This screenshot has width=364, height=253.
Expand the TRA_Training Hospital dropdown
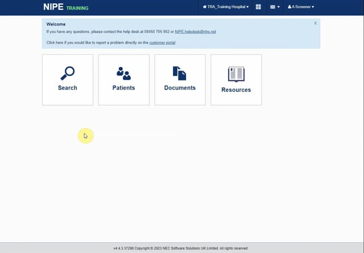226,7
